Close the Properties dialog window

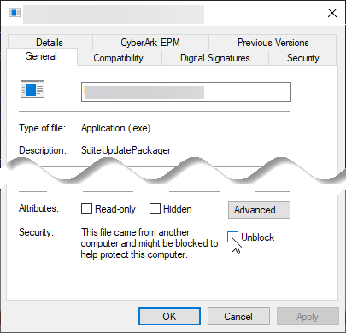(332, 13)
